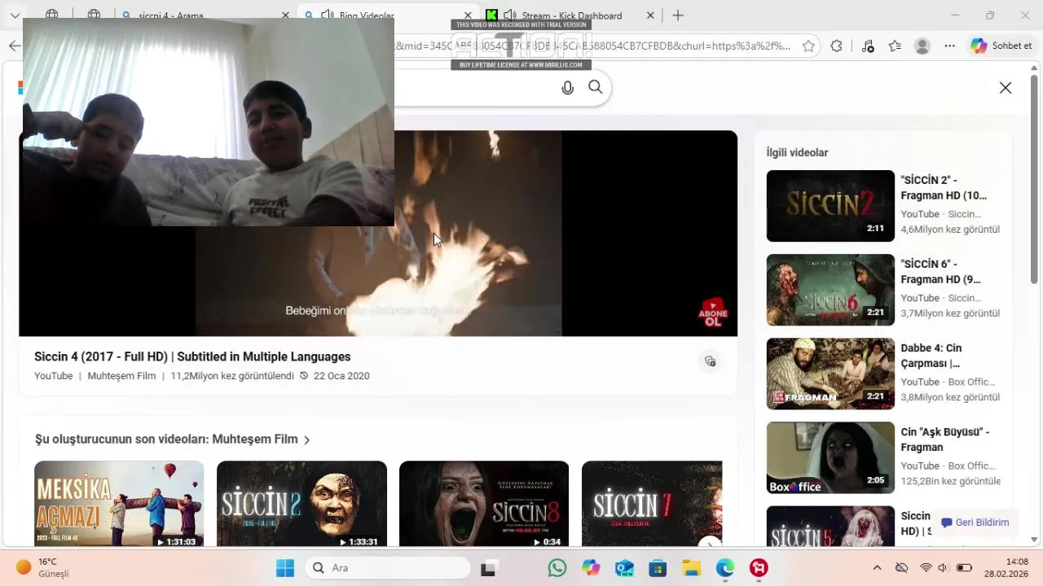
Task: Open the red Action recorder taskbar icon
Action: pyautogui.click(x=759, y=568)
